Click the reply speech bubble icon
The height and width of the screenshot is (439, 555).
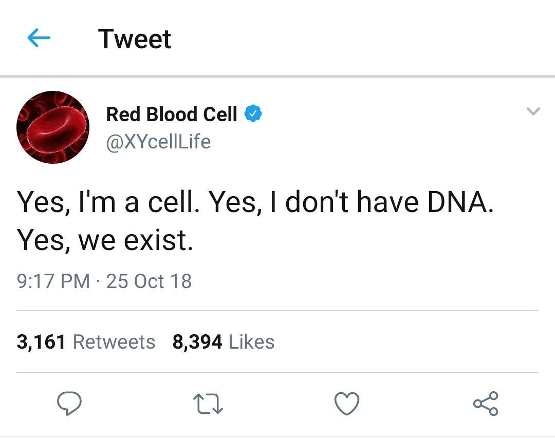pyautogui.click(x=69, y=404)
